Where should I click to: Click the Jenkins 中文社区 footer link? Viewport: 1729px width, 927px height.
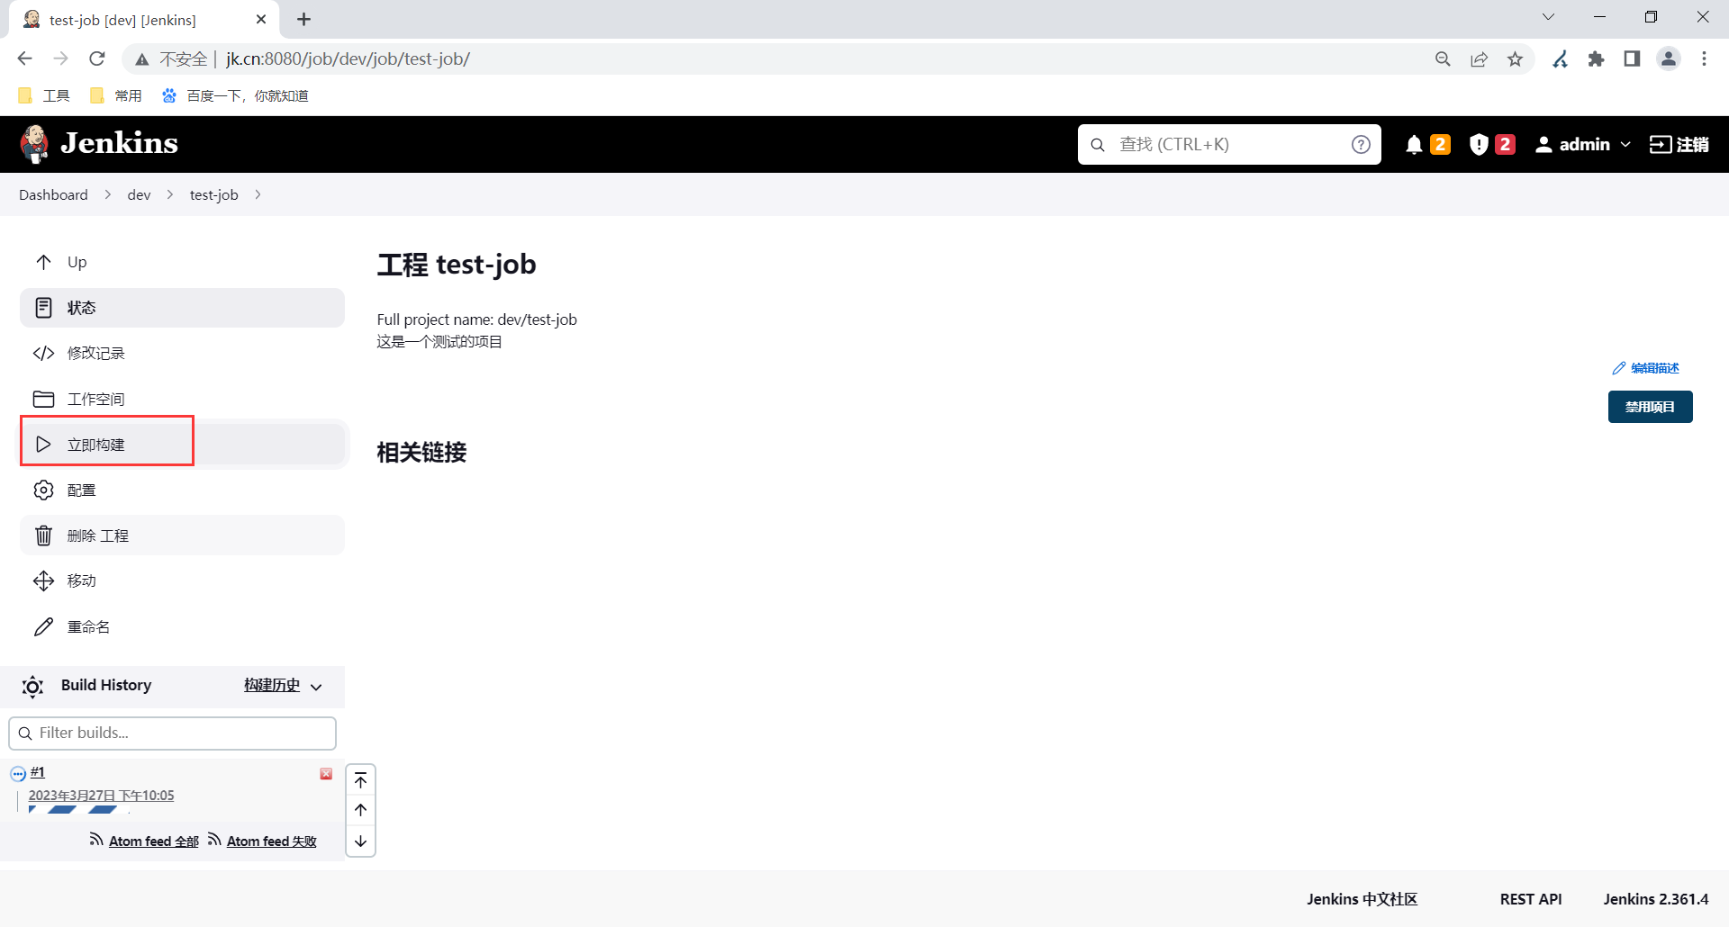pos(1362,899)
